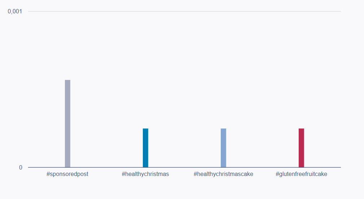Click the empty area above the dark blue bar
Image resolution: width=364 pixels, height=199 pixels.
145,90
